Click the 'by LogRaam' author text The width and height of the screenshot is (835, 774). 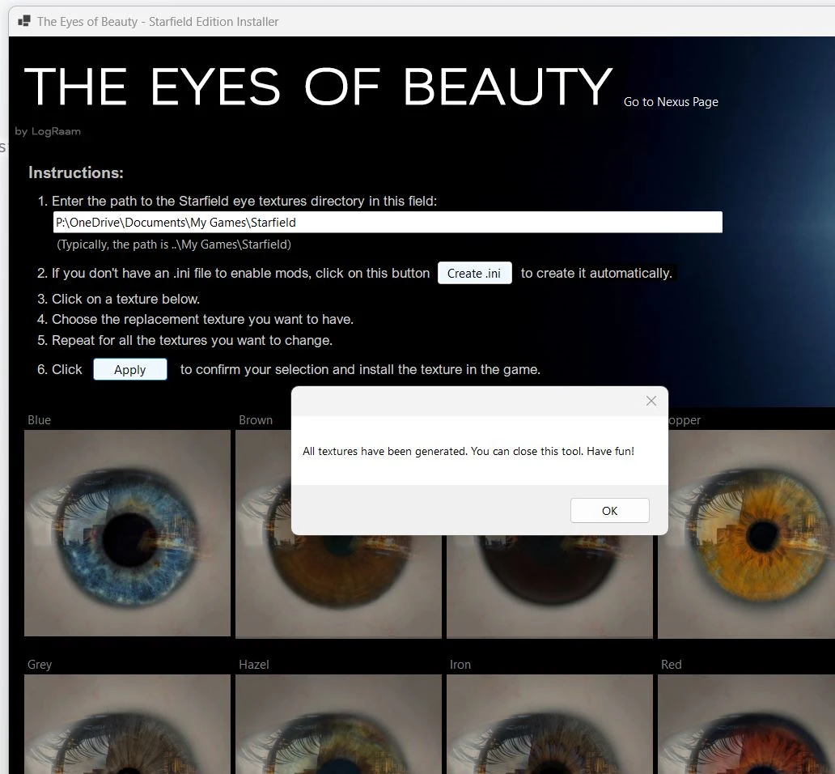(48, 131)
